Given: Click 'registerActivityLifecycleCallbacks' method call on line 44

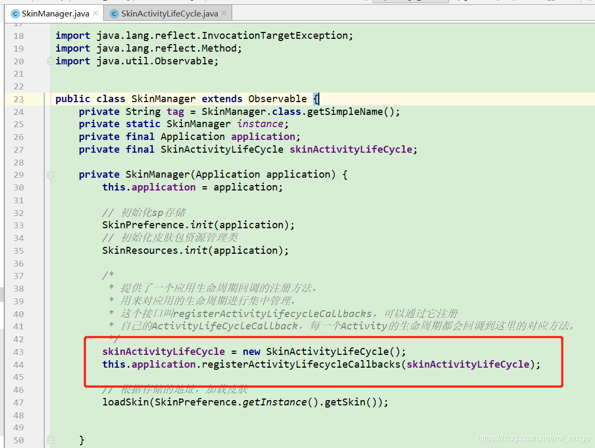Looking at the screenshot, I should click(301, 364).
